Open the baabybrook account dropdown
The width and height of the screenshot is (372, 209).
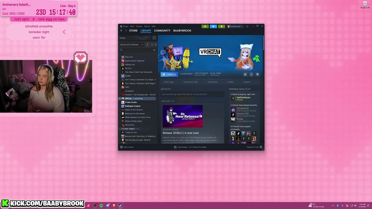(235, 26)
